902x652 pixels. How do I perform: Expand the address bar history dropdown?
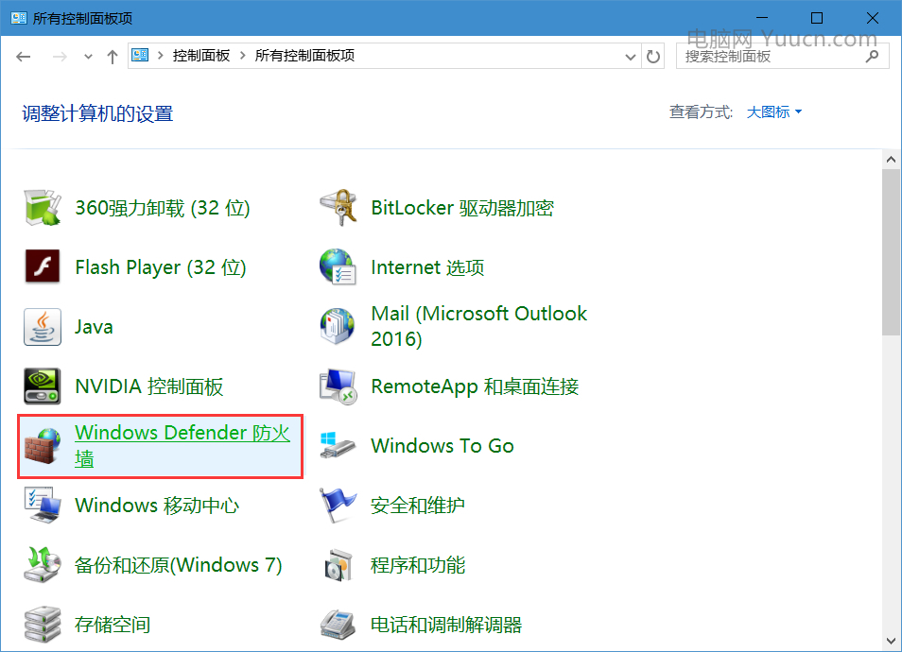point(631,57)
